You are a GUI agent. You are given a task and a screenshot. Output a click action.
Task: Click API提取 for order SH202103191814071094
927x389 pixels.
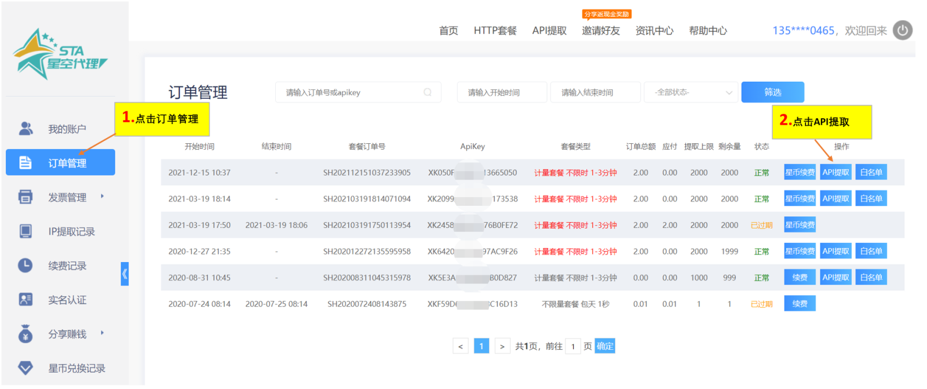[x=835, y=198]
